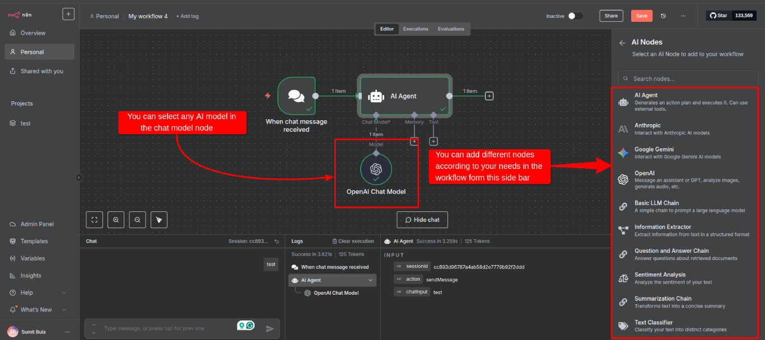Star the repository on GitHub
The width and height of the screenshot is (765, 340).
click(x=719, y=15)
